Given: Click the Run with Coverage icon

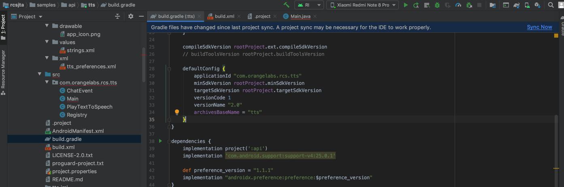Looking at the screenshot, I should point(447,5).
